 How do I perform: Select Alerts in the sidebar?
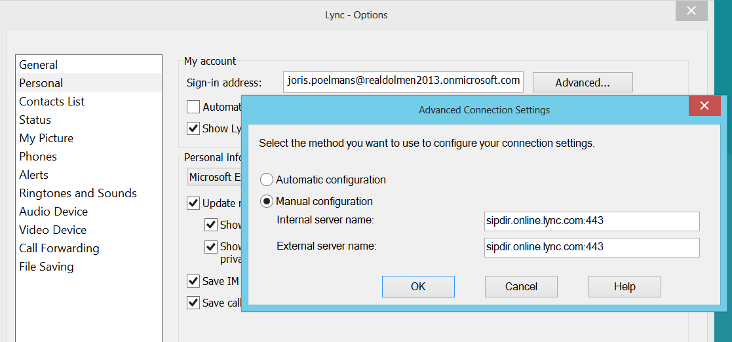tap(88, 175)
